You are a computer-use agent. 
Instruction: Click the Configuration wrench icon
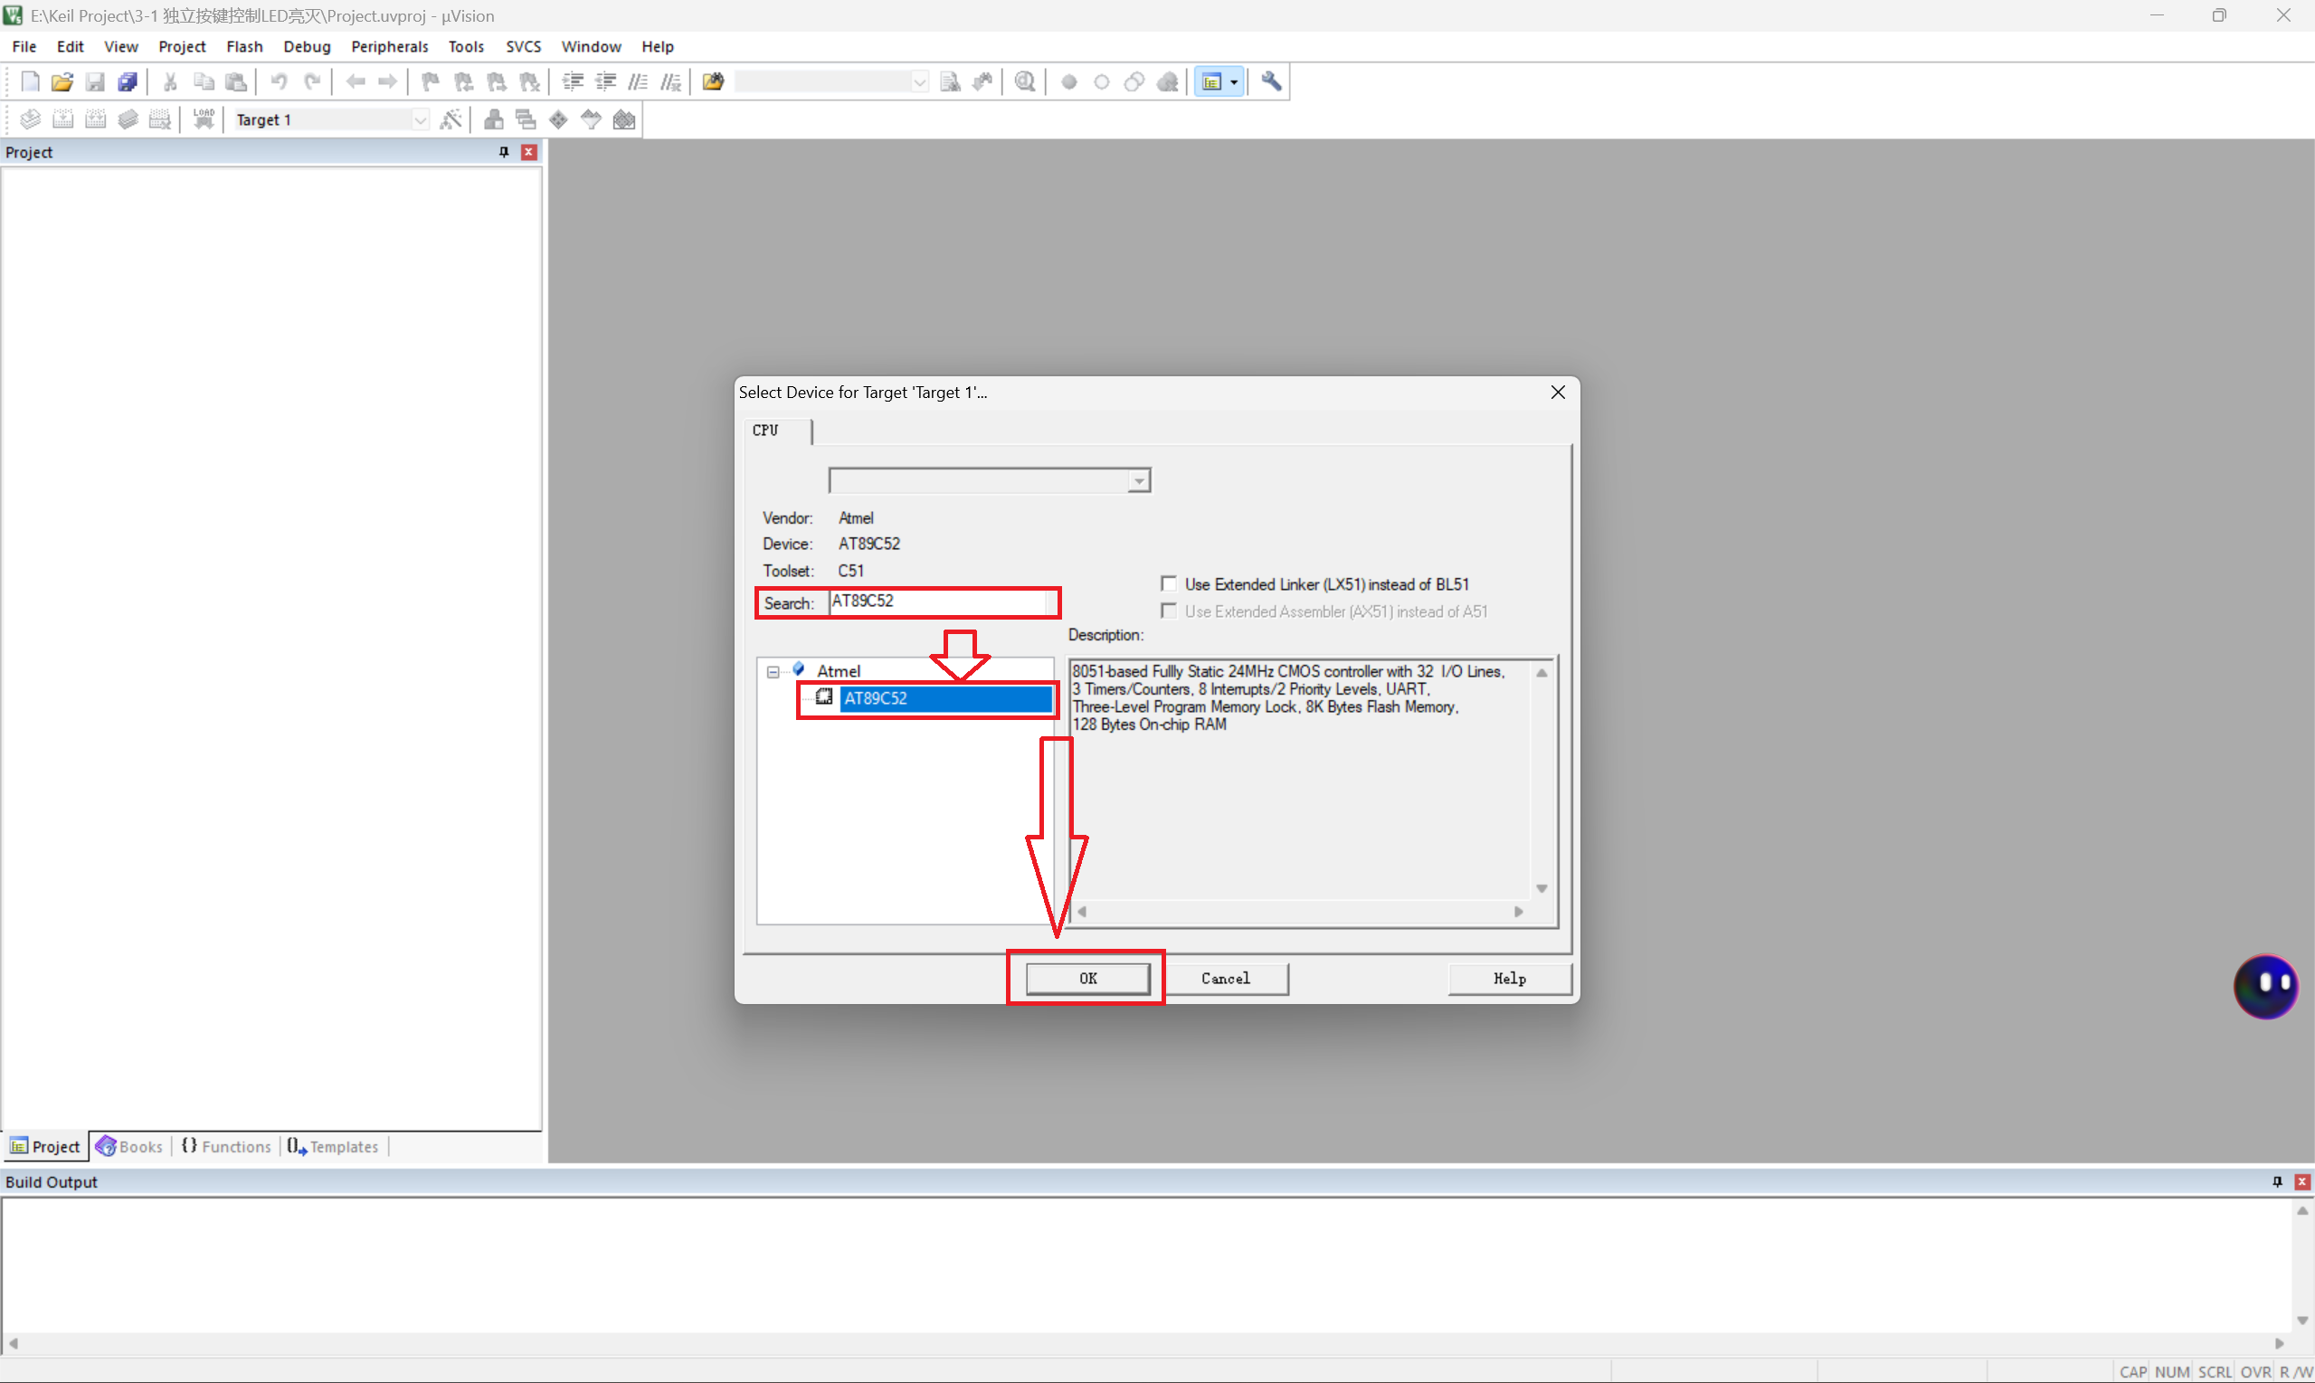click(x=1271, y=82)
